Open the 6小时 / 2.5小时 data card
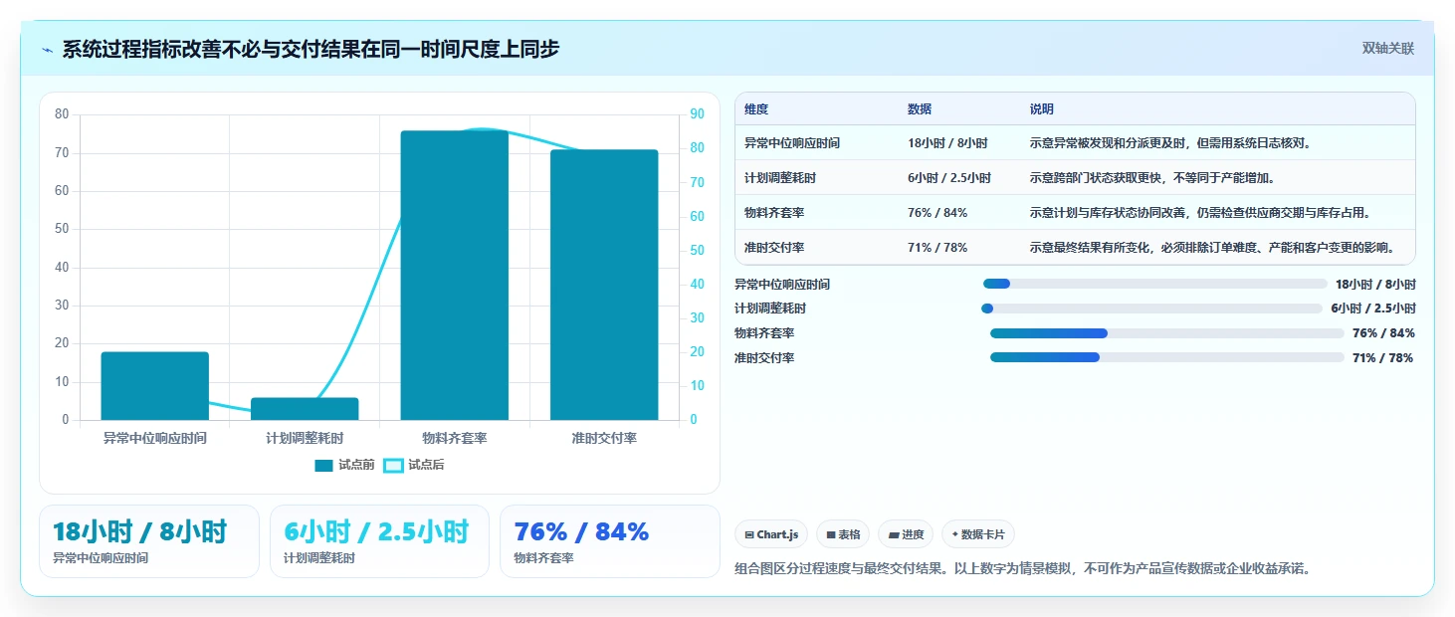 pos(379,541)
